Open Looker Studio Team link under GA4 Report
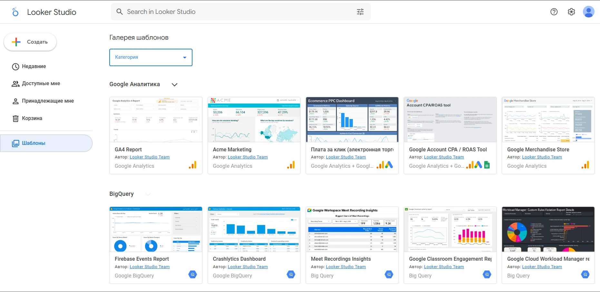This screenshot has height=292, width=600. point(150,157)
